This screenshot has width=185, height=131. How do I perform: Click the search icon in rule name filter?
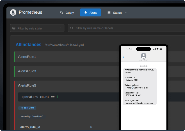tap(72, 28)
